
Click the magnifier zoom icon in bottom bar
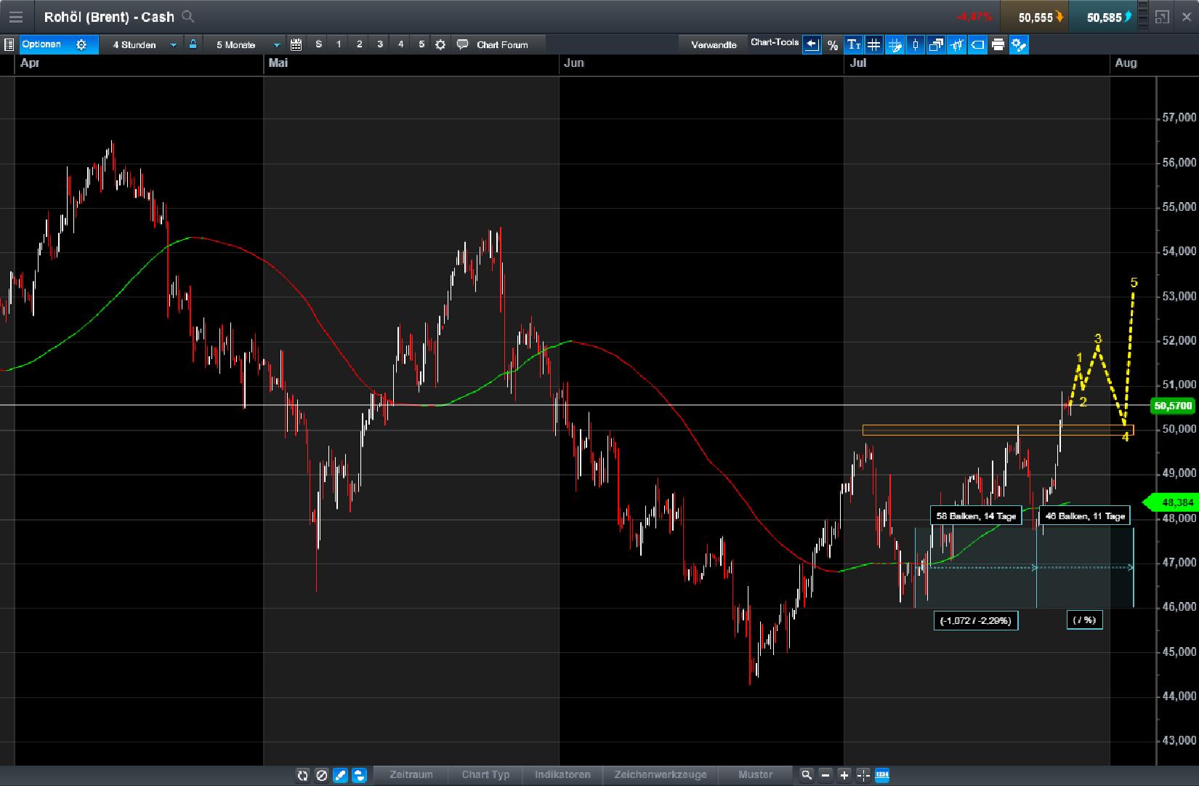(807, 775)
